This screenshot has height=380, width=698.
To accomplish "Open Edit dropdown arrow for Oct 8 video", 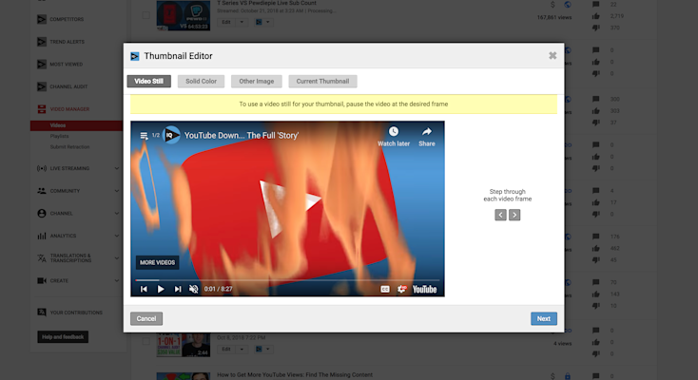I will point(242,350).
